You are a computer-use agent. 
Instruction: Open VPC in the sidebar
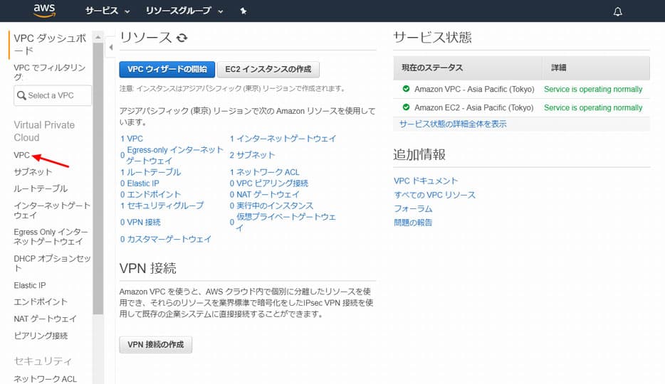point(21,155)
